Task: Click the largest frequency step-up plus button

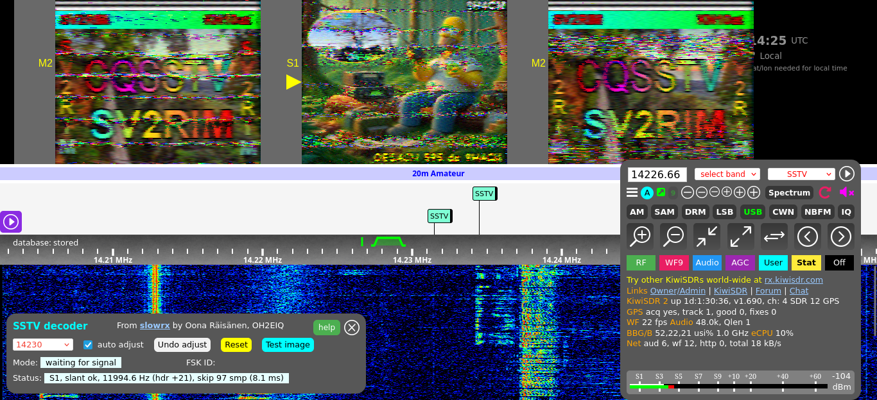Action: tap(754, 192)
